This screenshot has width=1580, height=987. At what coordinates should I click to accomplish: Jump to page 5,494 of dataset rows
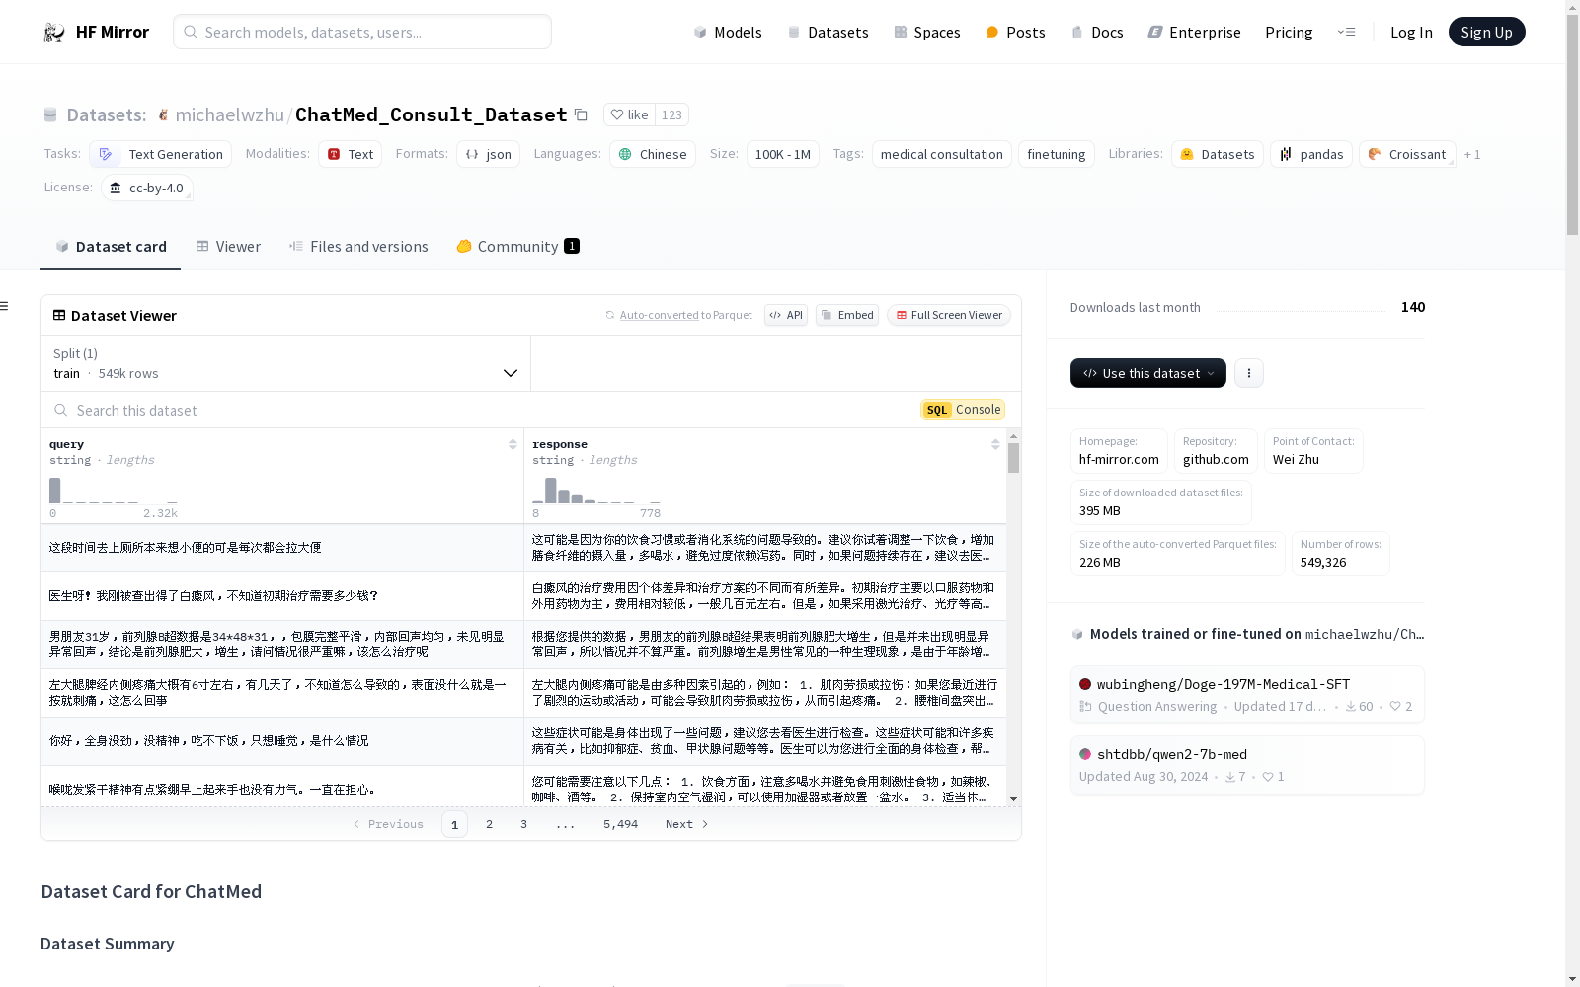point(620,824)
